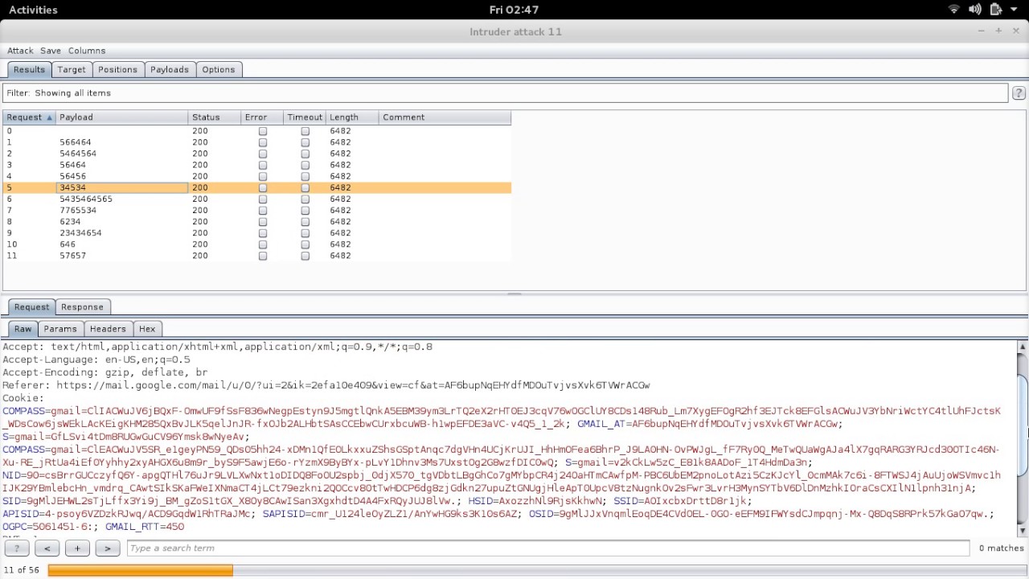Sort by Status column header
The width and height of the screenshot is (1029, 579).
tap(215, 117)
